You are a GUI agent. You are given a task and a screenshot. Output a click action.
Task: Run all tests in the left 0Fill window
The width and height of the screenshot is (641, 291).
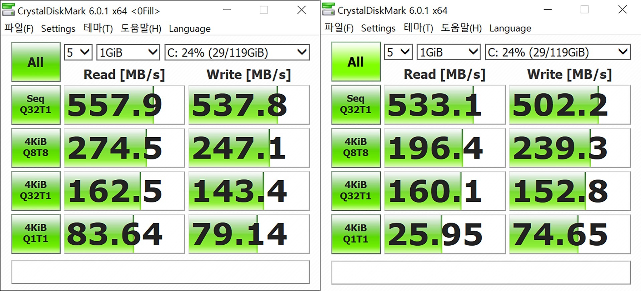[36, 62]
